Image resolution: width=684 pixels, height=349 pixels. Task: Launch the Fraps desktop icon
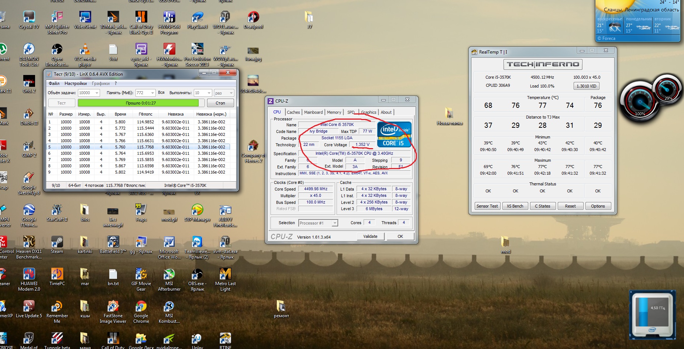(x=141, y=211)
